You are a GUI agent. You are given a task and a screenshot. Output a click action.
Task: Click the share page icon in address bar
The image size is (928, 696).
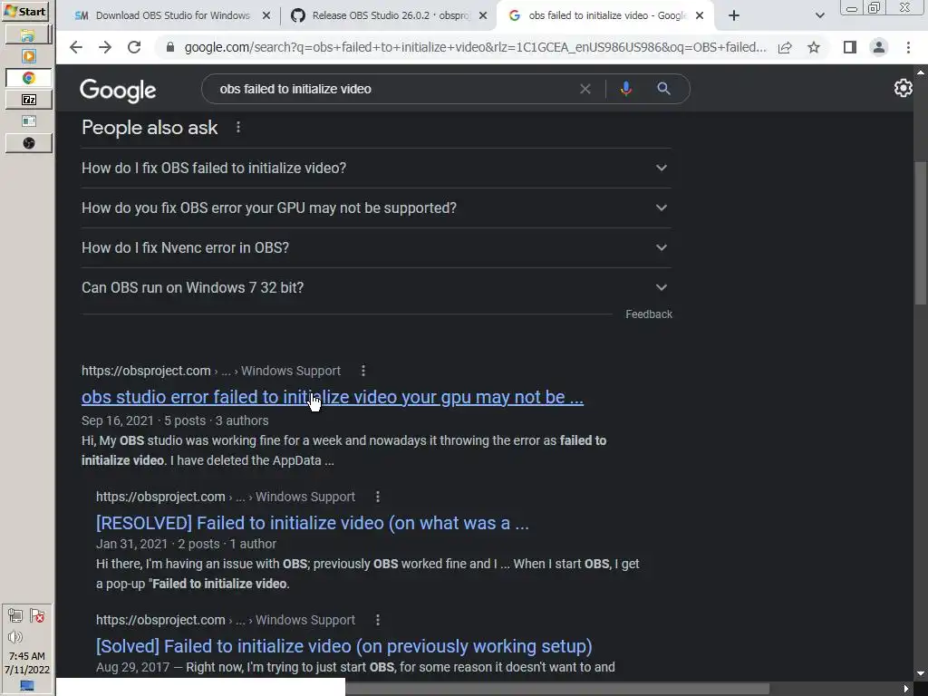coord(785,47)
